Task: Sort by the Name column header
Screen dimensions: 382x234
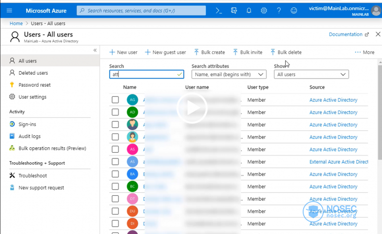Action: click(130, 87)
